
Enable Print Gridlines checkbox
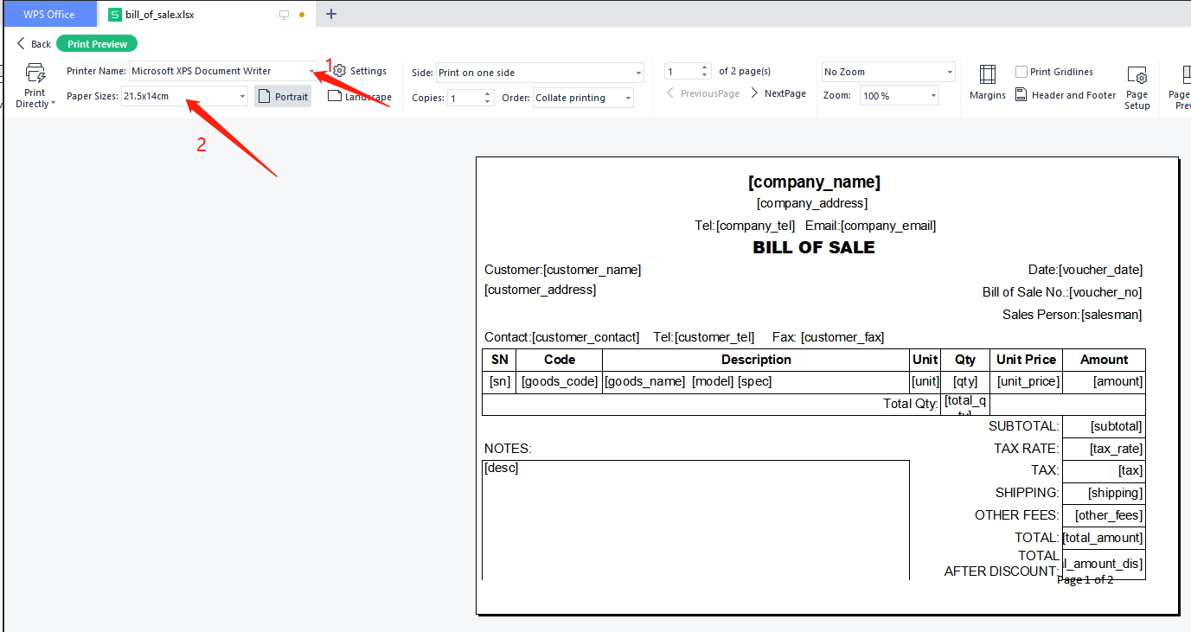[1021, 72]
